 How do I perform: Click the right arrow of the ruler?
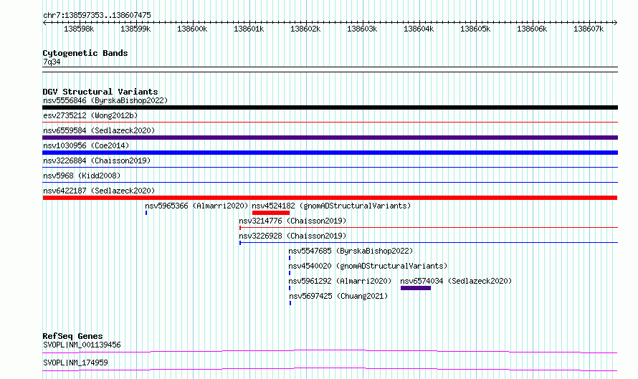click(615, 22)
